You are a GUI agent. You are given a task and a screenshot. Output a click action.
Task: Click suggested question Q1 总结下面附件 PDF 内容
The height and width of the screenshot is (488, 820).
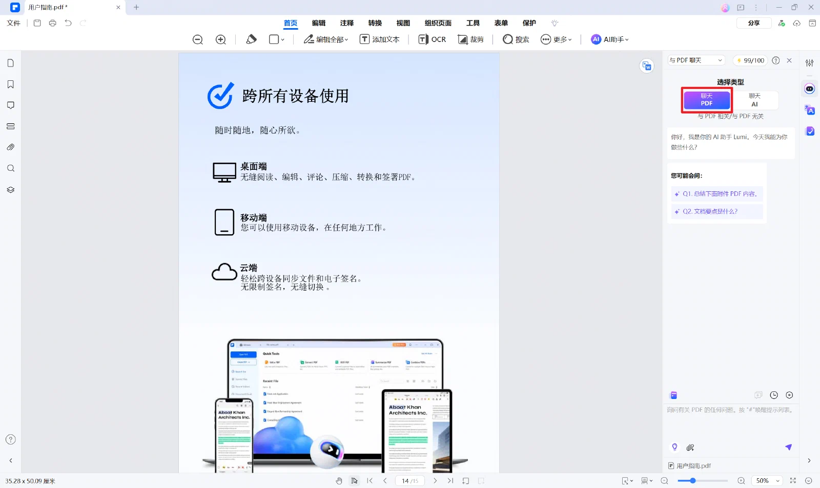pyautogui.click(x=717, y=194)
